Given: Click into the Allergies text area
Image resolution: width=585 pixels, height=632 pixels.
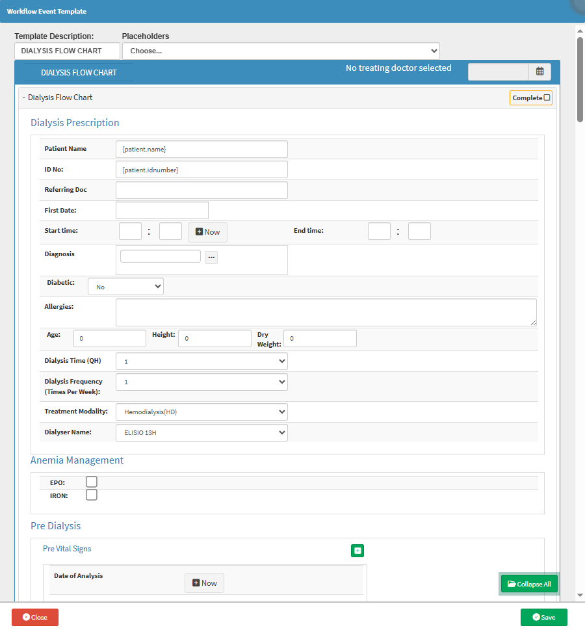Looking at the screenshot, I should (326, 312).
